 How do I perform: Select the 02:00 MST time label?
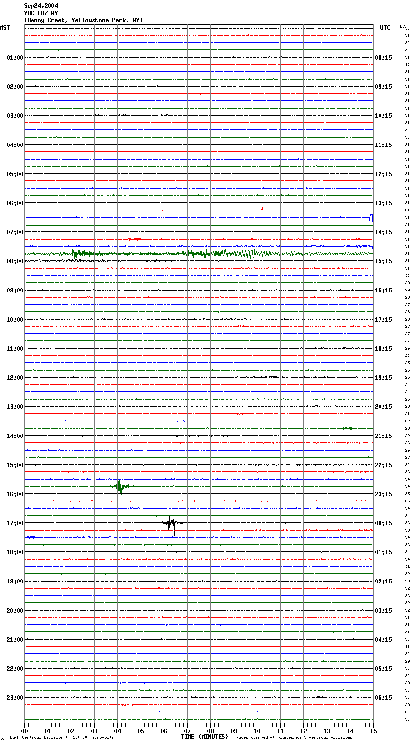[15, 87]
